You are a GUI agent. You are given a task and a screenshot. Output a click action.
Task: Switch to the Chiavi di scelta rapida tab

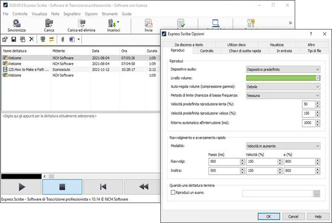point(245,51)
